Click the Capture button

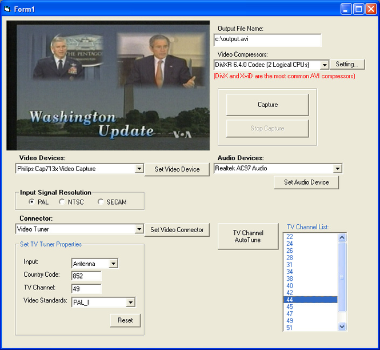[267, 105]
